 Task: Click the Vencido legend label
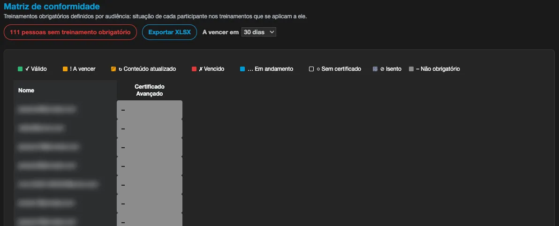[x=212, y=69]
